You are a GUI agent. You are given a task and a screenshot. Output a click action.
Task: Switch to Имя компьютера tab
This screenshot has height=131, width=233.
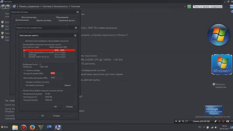(x=29, y=17)
